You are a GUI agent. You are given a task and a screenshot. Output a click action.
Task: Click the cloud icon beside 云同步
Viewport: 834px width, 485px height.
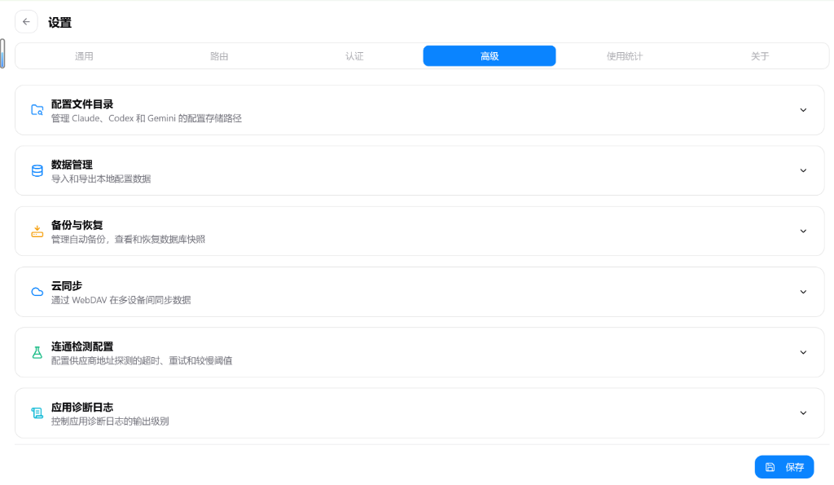(x=37, y=292)
